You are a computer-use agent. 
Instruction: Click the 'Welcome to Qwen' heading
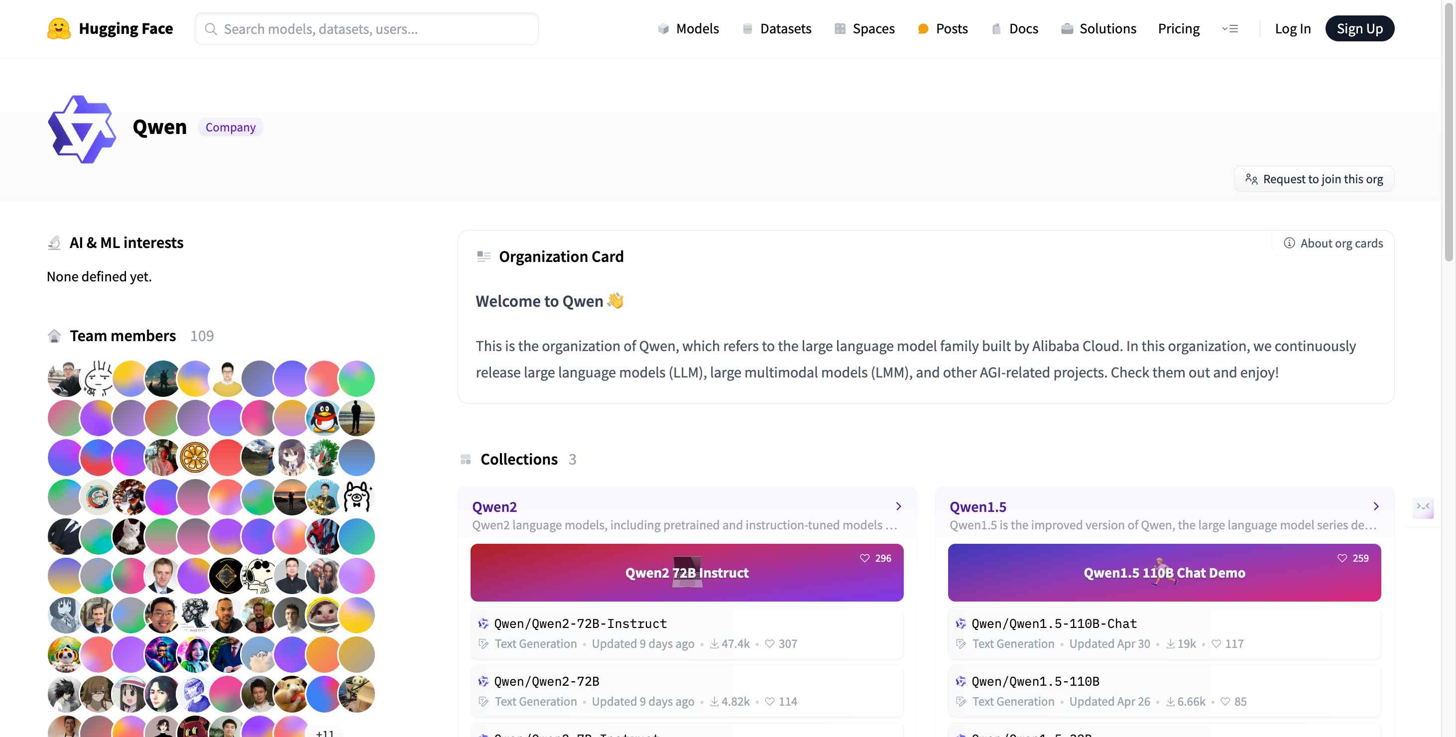pos(549,301)
